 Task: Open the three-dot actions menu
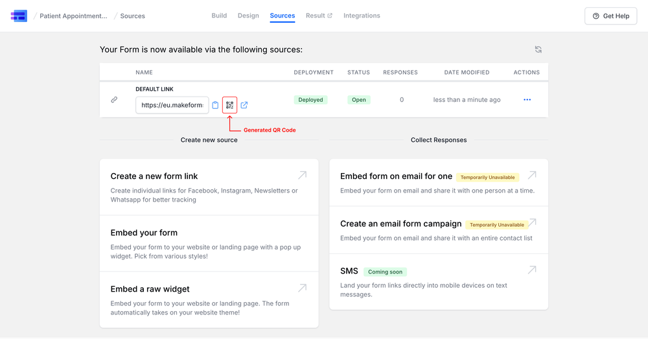click(x=527, y=100)
